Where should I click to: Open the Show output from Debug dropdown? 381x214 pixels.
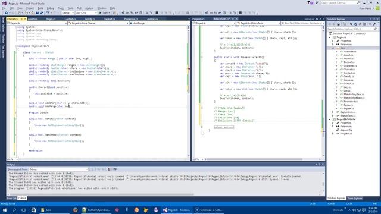(x=58, y=169)
